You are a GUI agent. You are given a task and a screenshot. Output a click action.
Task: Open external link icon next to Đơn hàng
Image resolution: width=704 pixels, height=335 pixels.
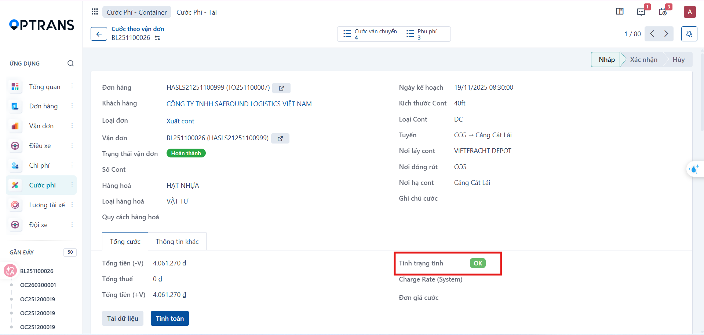(281, 88)
